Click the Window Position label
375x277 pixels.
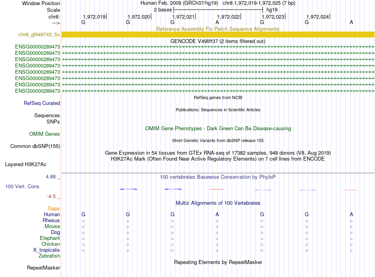(41, 3)
